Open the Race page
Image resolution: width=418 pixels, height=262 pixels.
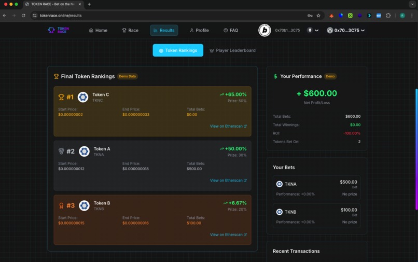[x=130, y=31]
